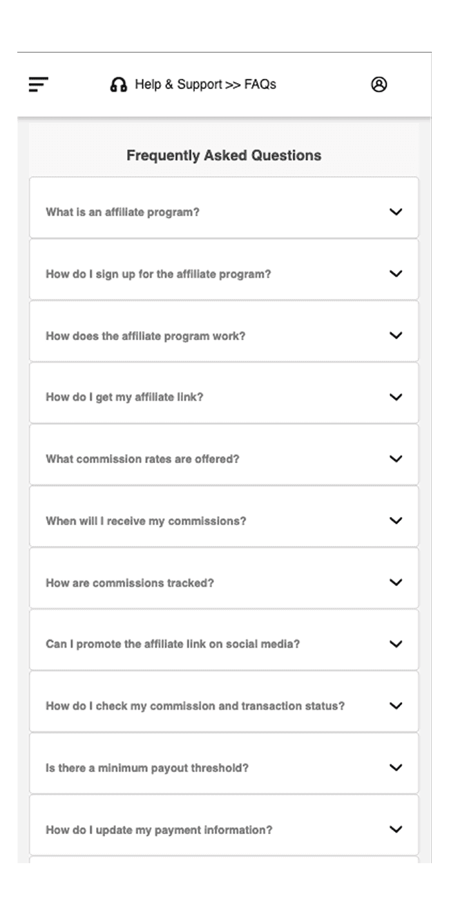Click chevron on commission and transaction status row
Image resolution: width=449 pixels, height=915 pixels.
tap(396, 706)
